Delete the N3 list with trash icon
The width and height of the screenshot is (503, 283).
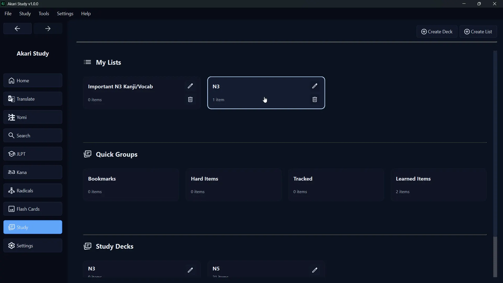(315, 100)
